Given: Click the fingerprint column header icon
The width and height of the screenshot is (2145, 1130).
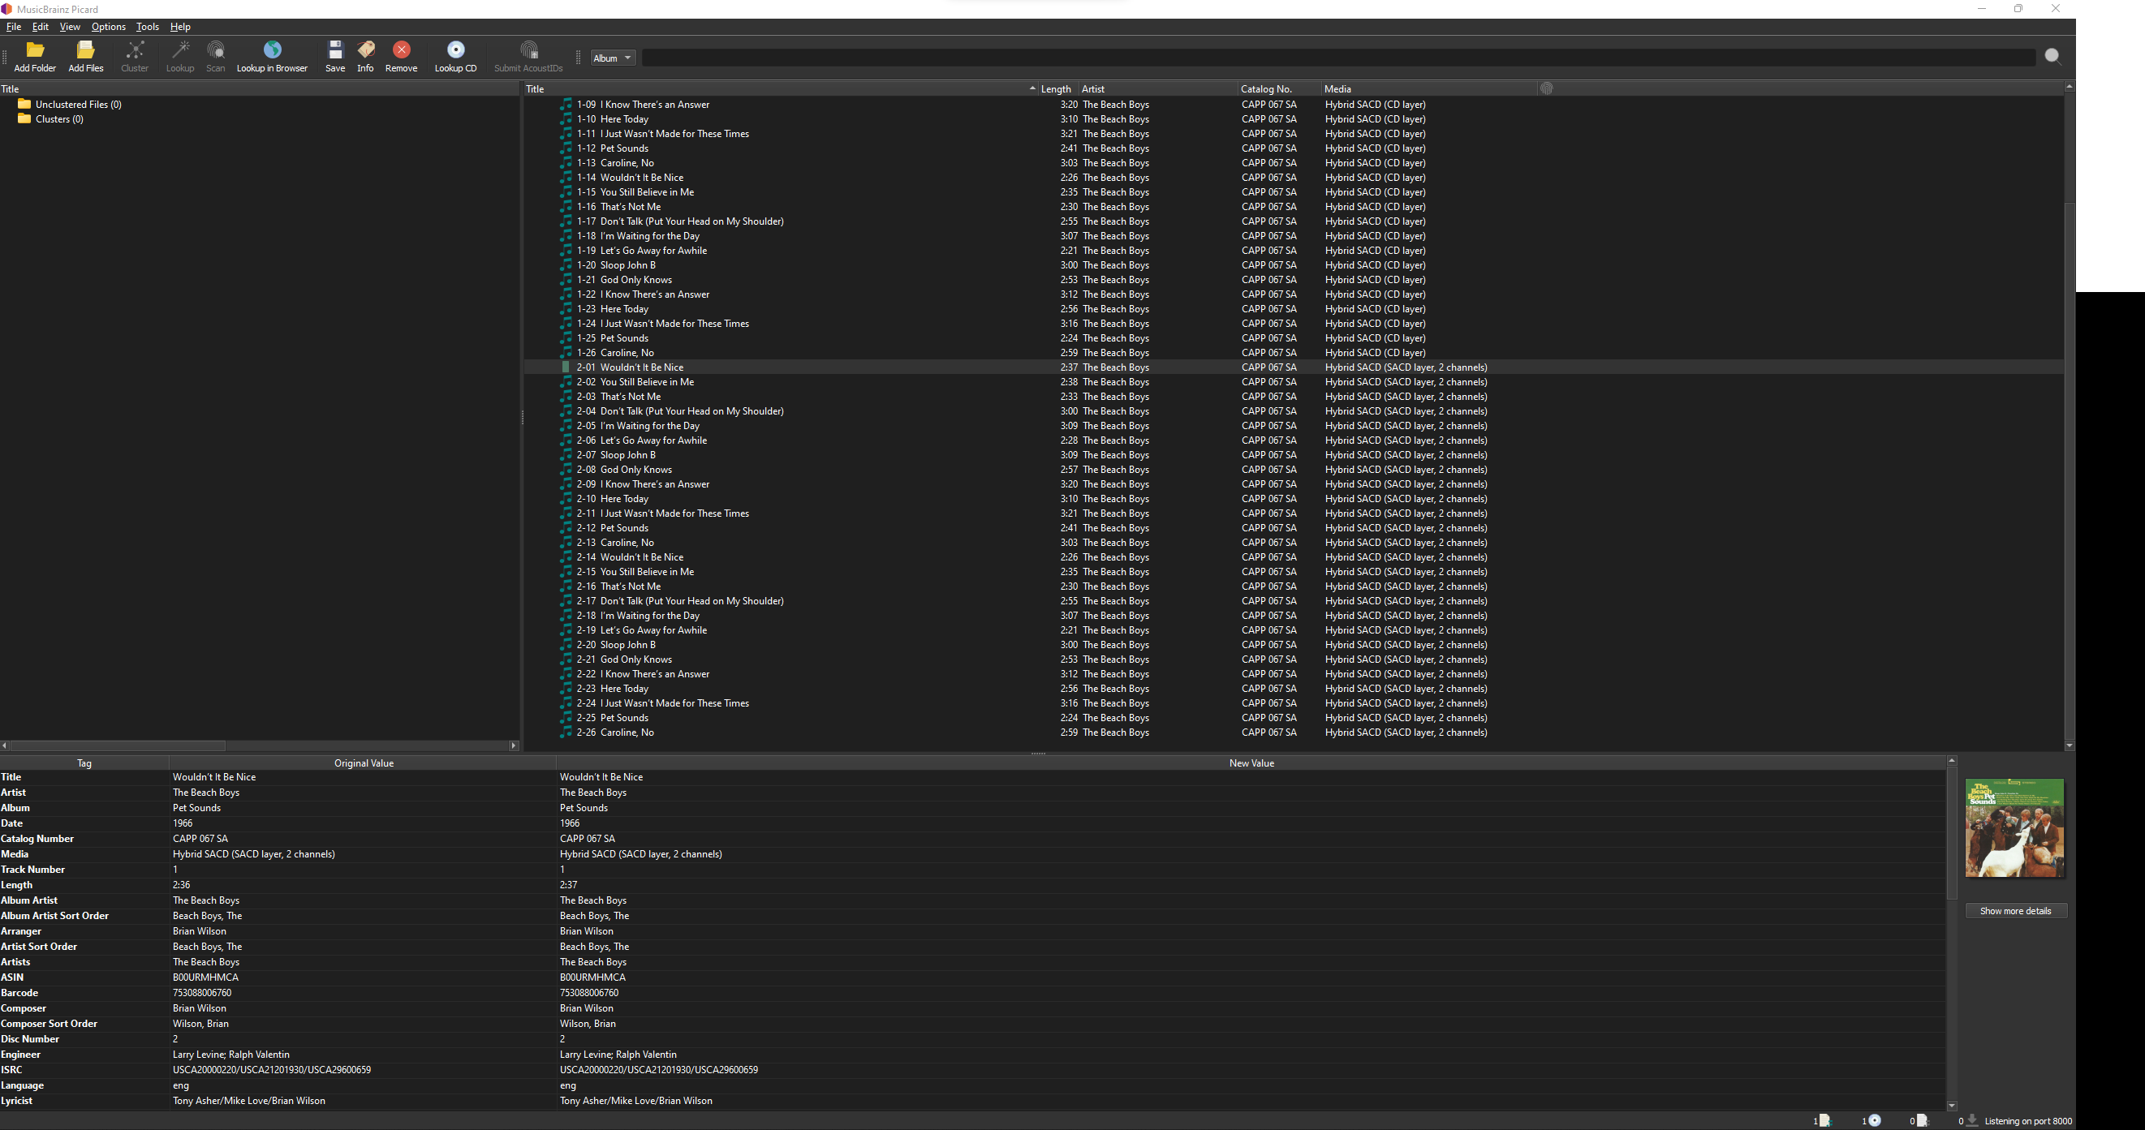Looking at the screenshot, I should (1546, 88).
